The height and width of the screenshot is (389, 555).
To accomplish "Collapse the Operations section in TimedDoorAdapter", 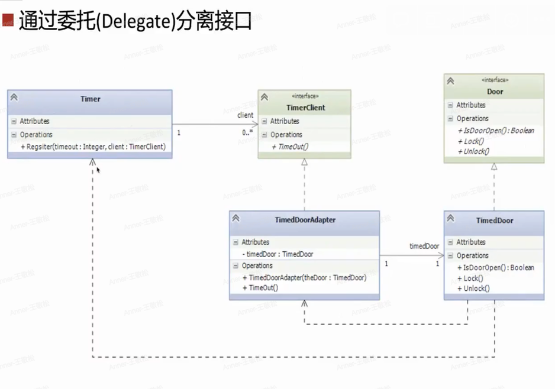I will pyautogui.click(x=235, y=266).
